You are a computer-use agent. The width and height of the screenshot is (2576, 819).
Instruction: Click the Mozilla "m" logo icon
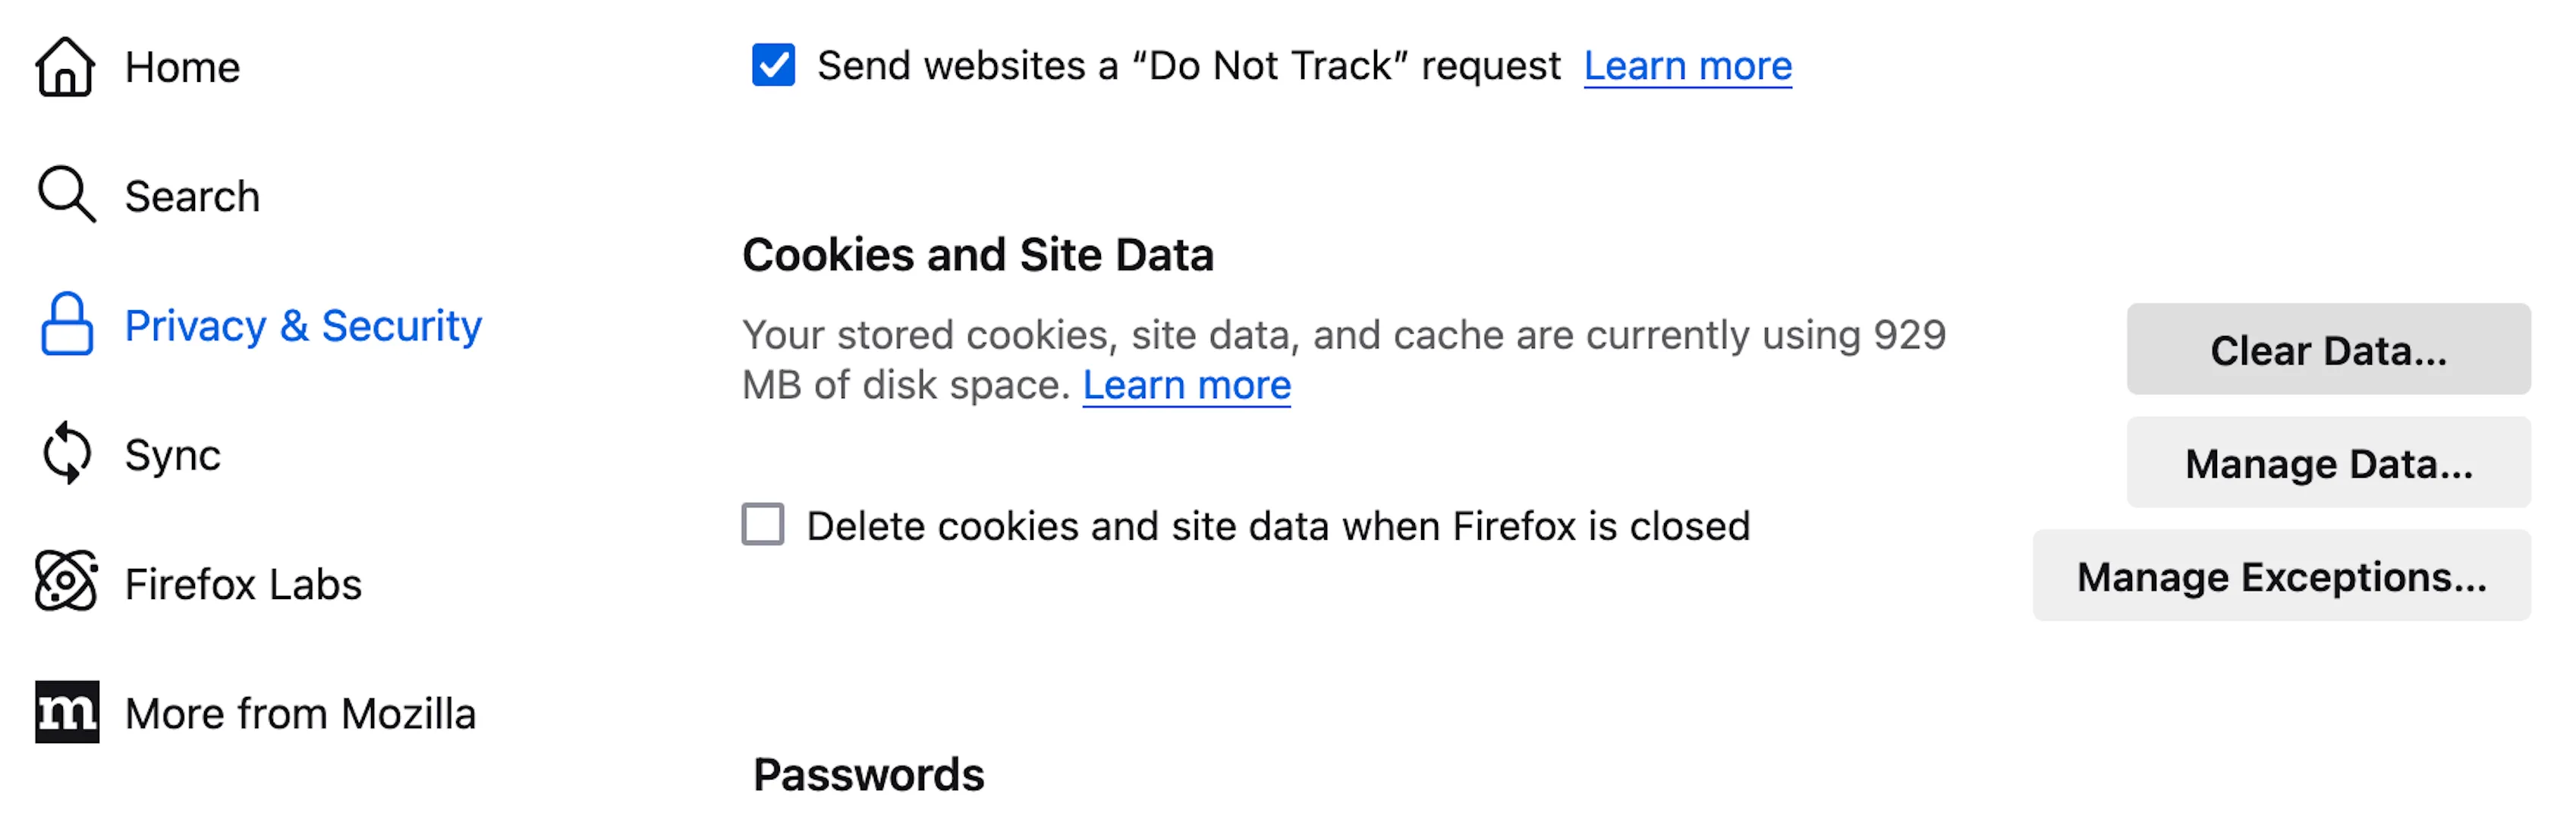66,712
